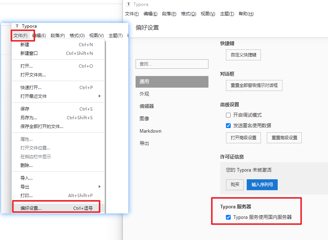The height and width of the screenshot is (240, 328).
Task: Click 打开高级设置 button
Action: coord(243,138)
